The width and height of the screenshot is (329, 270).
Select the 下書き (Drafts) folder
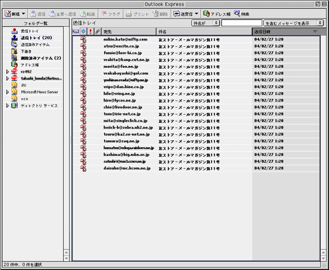(x=26, y=52)
